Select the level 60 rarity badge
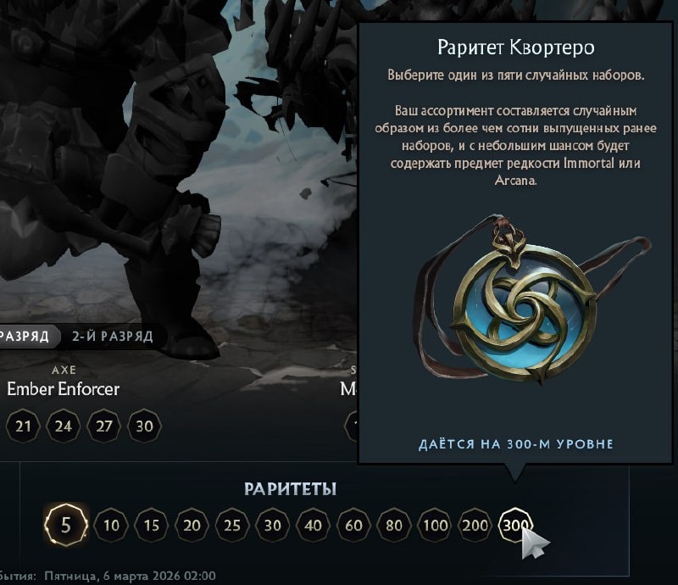Viewport: 678px width, 585px height. pos(353,526)
